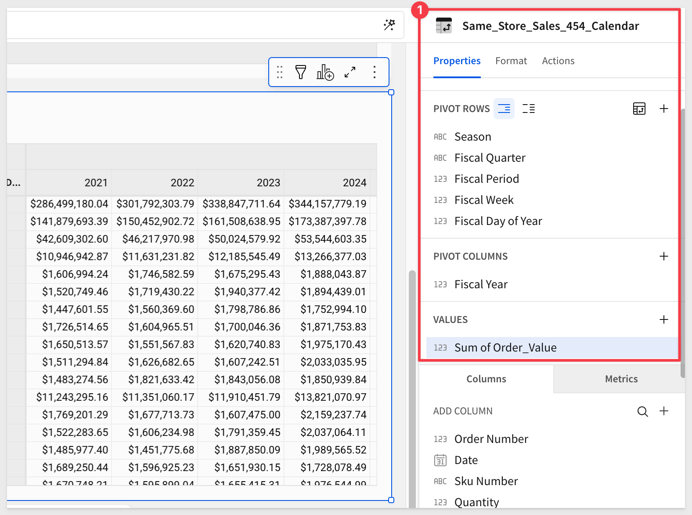Click the 2024 column header
Viewport: 692px width, 515px height.
pos(354,183)
